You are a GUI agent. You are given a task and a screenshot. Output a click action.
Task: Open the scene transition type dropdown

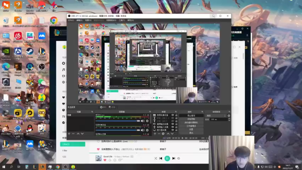[x=216, y=116]
